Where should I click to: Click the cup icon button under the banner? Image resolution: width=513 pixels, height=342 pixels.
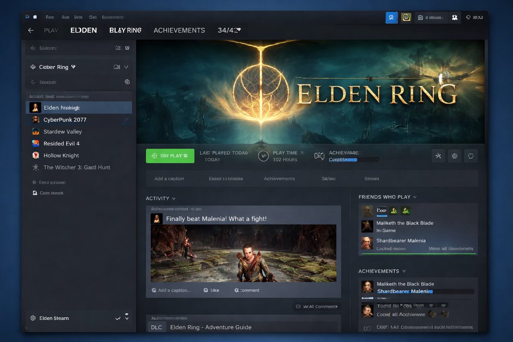point(471,156)
